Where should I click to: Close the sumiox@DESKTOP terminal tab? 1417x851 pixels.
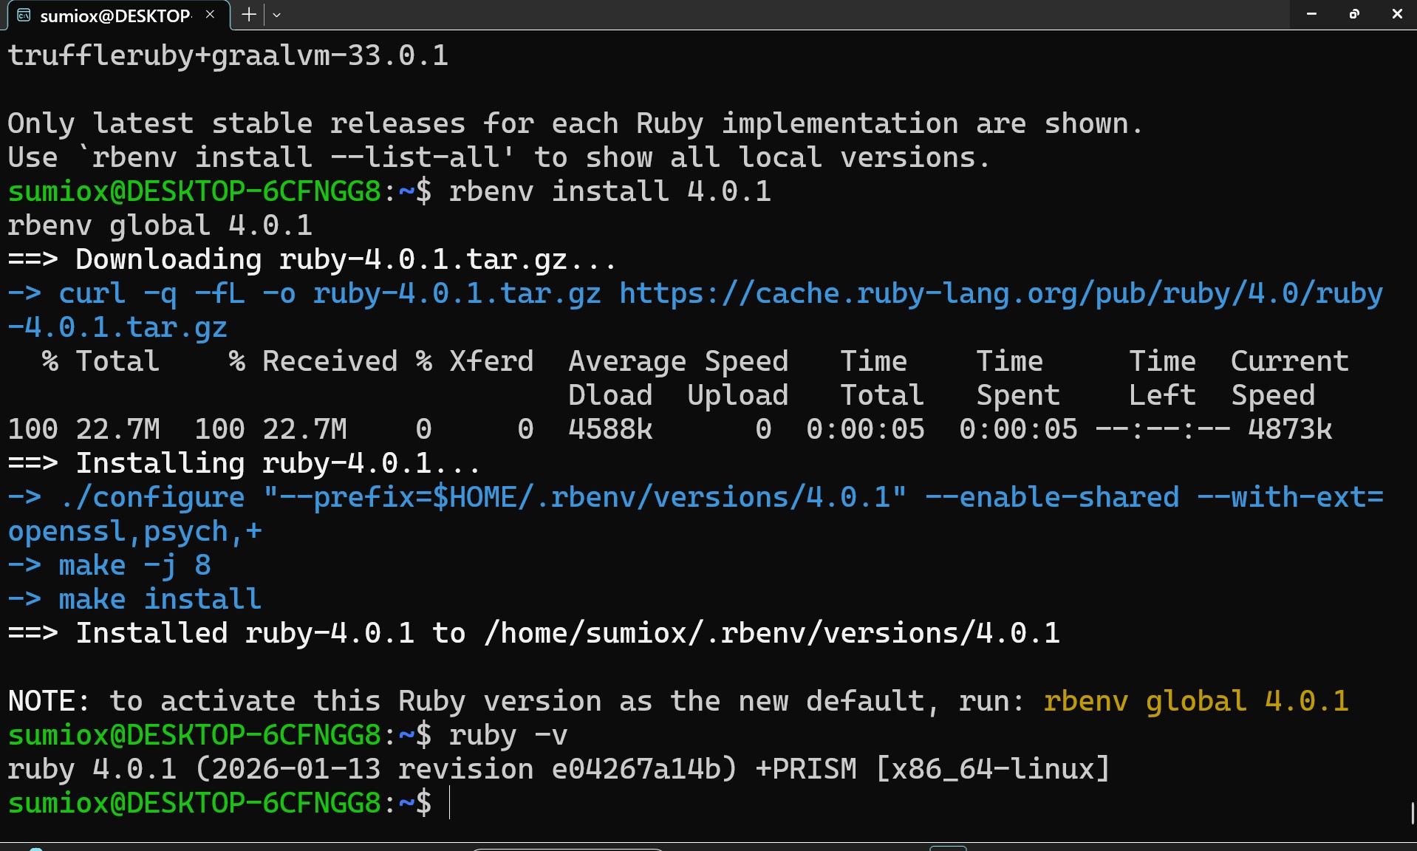(211, 15)
